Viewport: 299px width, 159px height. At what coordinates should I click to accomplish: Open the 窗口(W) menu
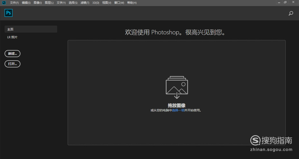tap(119, 3)
